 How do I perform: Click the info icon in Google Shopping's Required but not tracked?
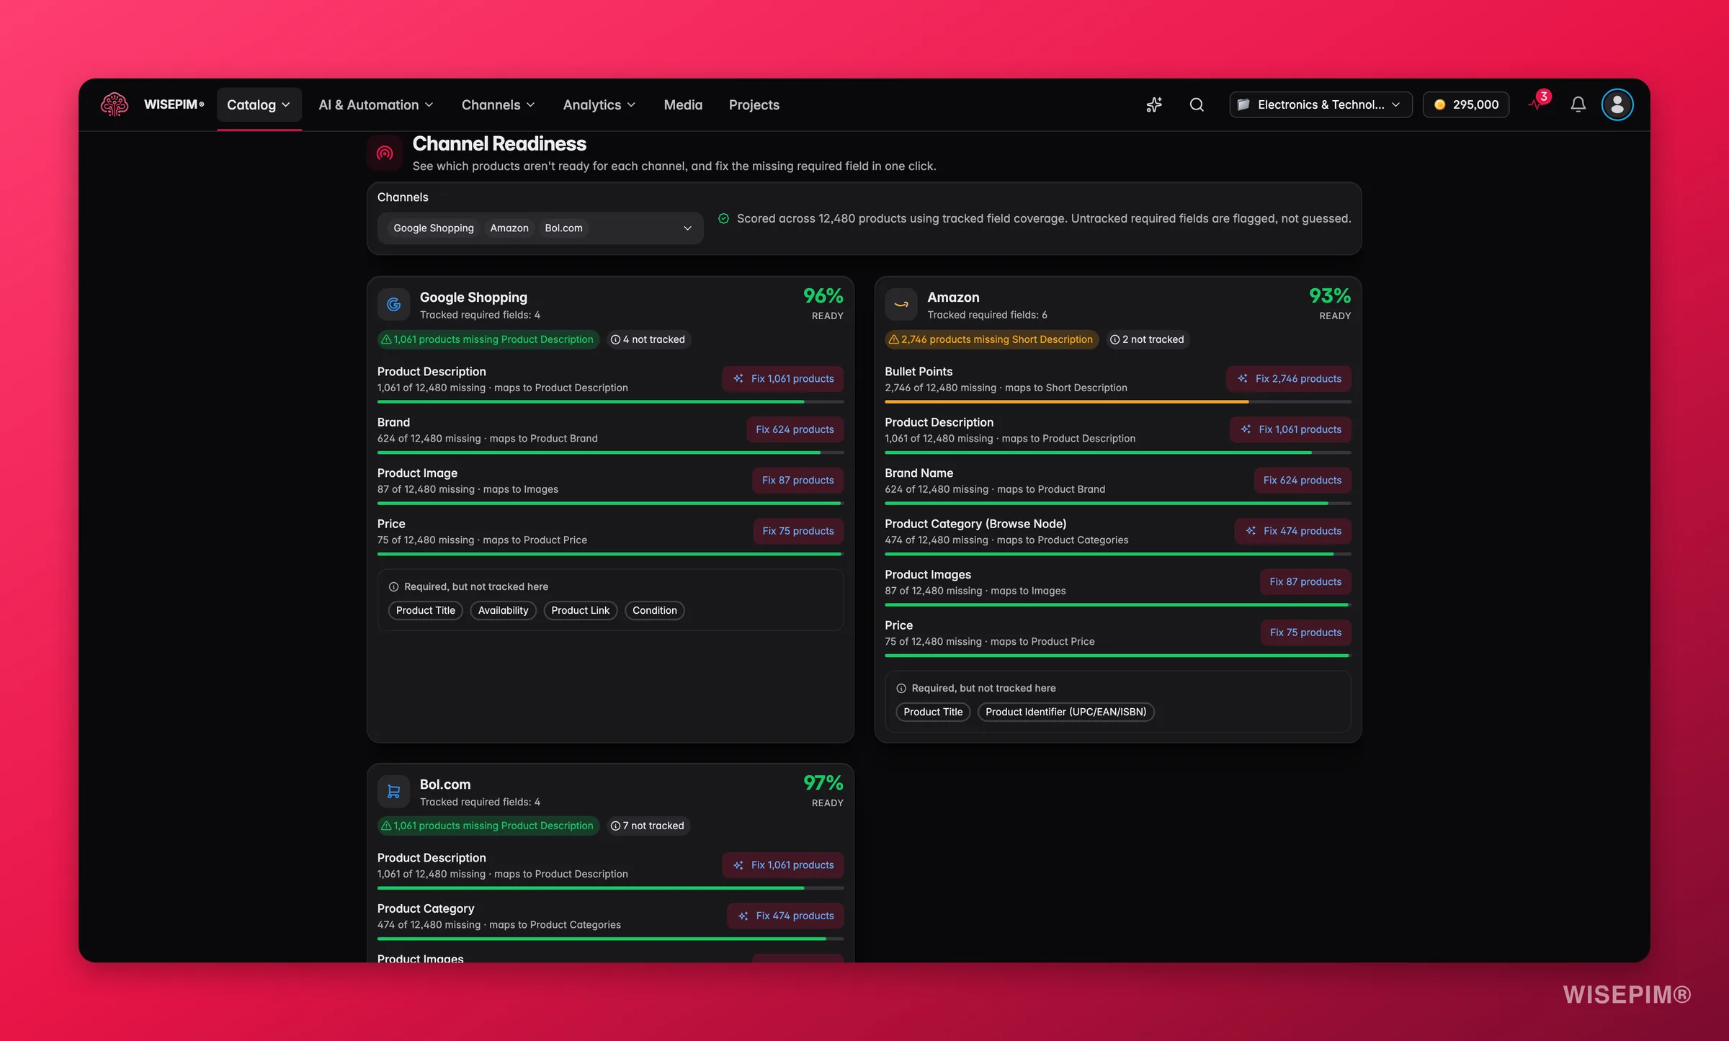pyautogui.click(x=393, y=586)
